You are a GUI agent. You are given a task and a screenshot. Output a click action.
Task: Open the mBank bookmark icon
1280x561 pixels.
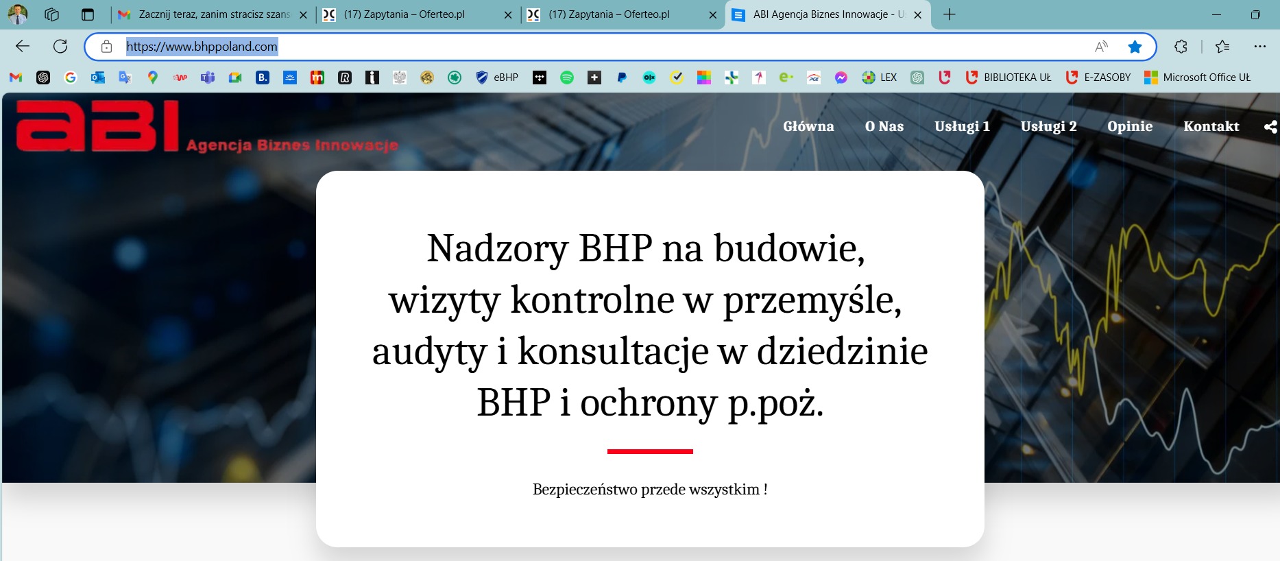[317, 77]
